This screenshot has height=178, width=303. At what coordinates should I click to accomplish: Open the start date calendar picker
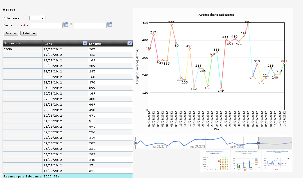66,24
